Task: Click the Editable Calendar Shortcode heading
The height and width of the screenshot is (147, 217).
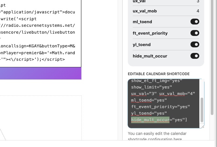Action: click(x=159, y=74)
